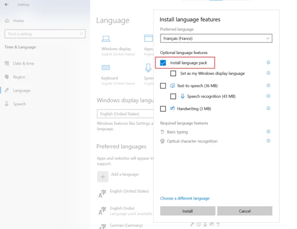Check Handwriting (3 MB) checkbox
The image size is (297, 229).
point(163,109)
